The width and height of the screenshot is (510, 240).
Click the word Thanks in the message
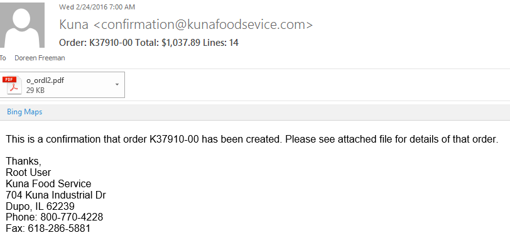pos(23,161)
